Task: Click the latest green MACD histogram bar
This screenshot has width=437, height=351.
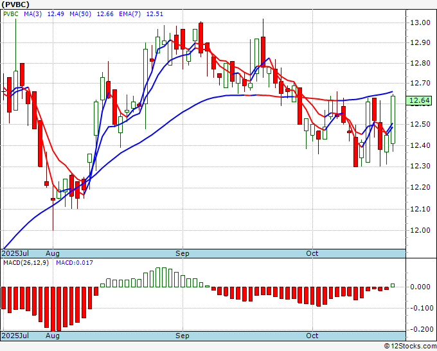Action: coord(393,285)
